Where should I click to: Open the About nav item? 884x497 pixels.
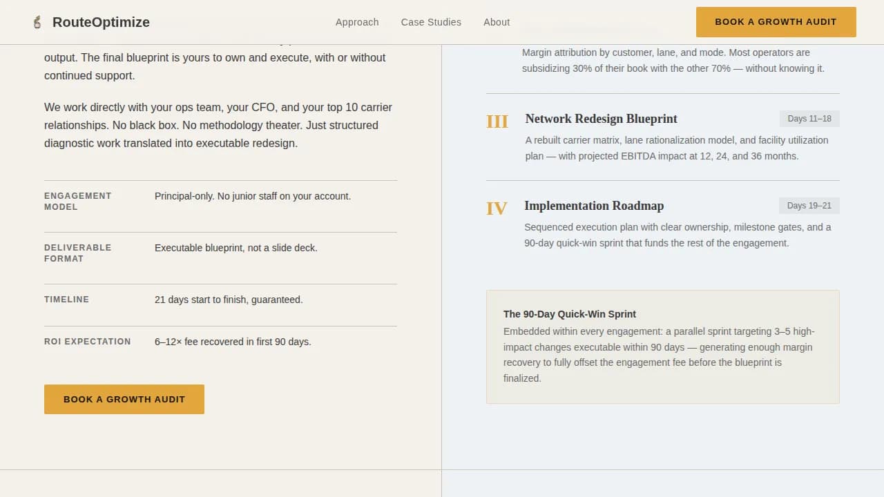[x=497, y=22]
